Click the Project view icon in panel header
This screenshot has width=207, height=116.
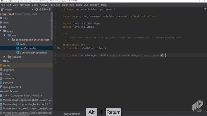(x=3, y=9)
